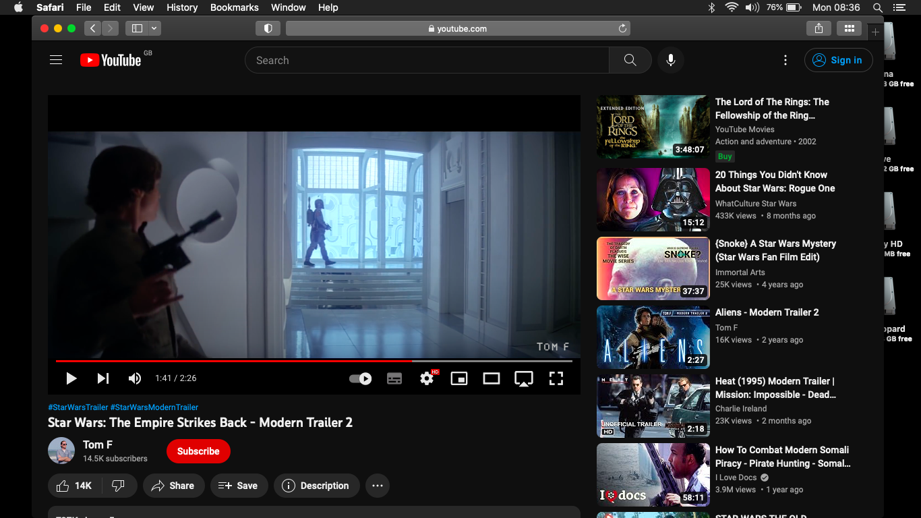Click the youtube.com address bar
The height and width of the screenshot is (518, 921).
(x=458, y=28)
